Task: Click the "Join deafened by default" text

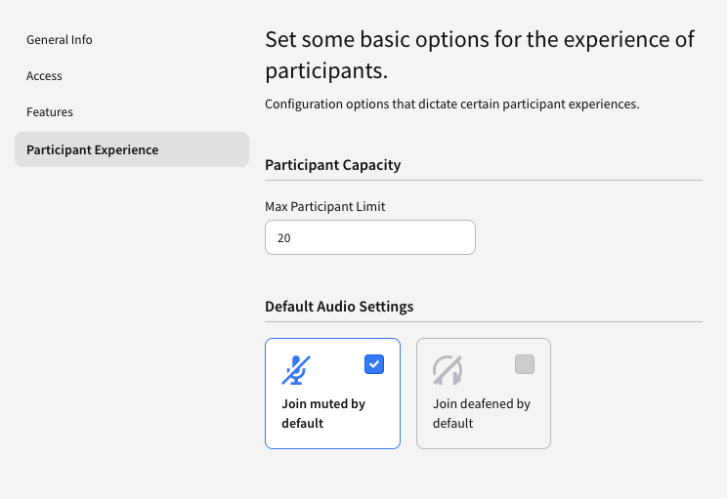Action: (x=482, y=413)
